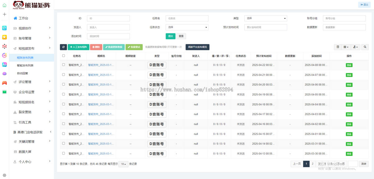Screen dimensions: 374x179
Task: Open 裂变营销 in sidebar
Action: [31, 112]
